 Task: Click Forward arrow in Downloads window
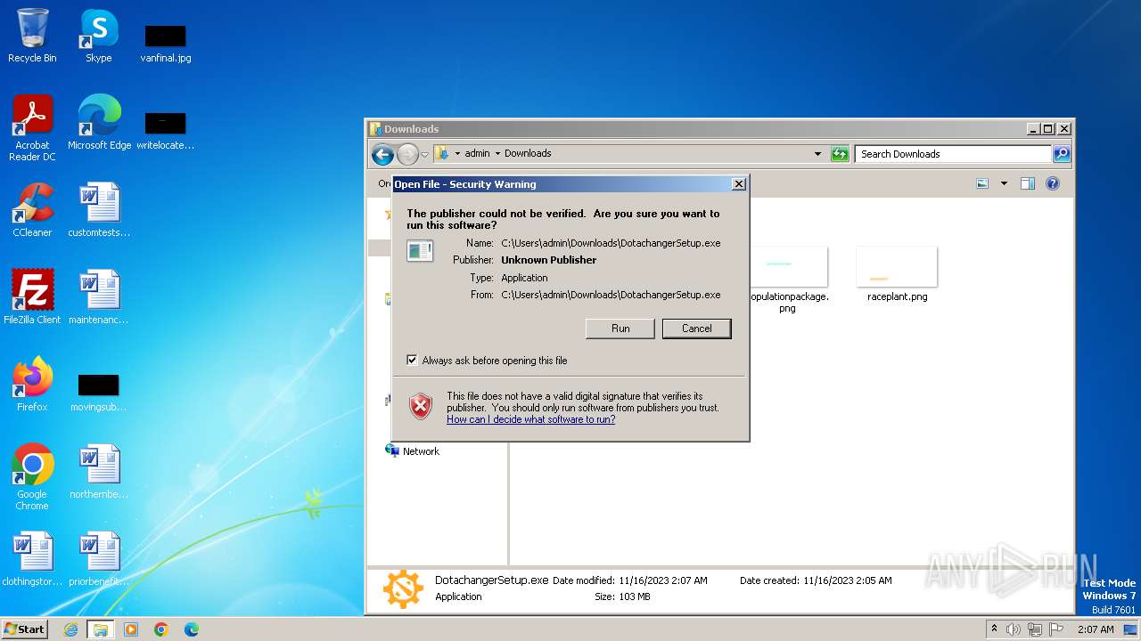(407, 154)
